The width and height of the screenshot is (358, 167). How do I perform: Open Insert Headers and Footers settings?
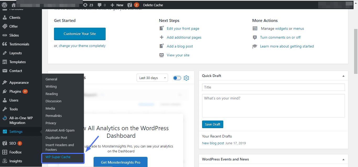(x=60, y=147)
